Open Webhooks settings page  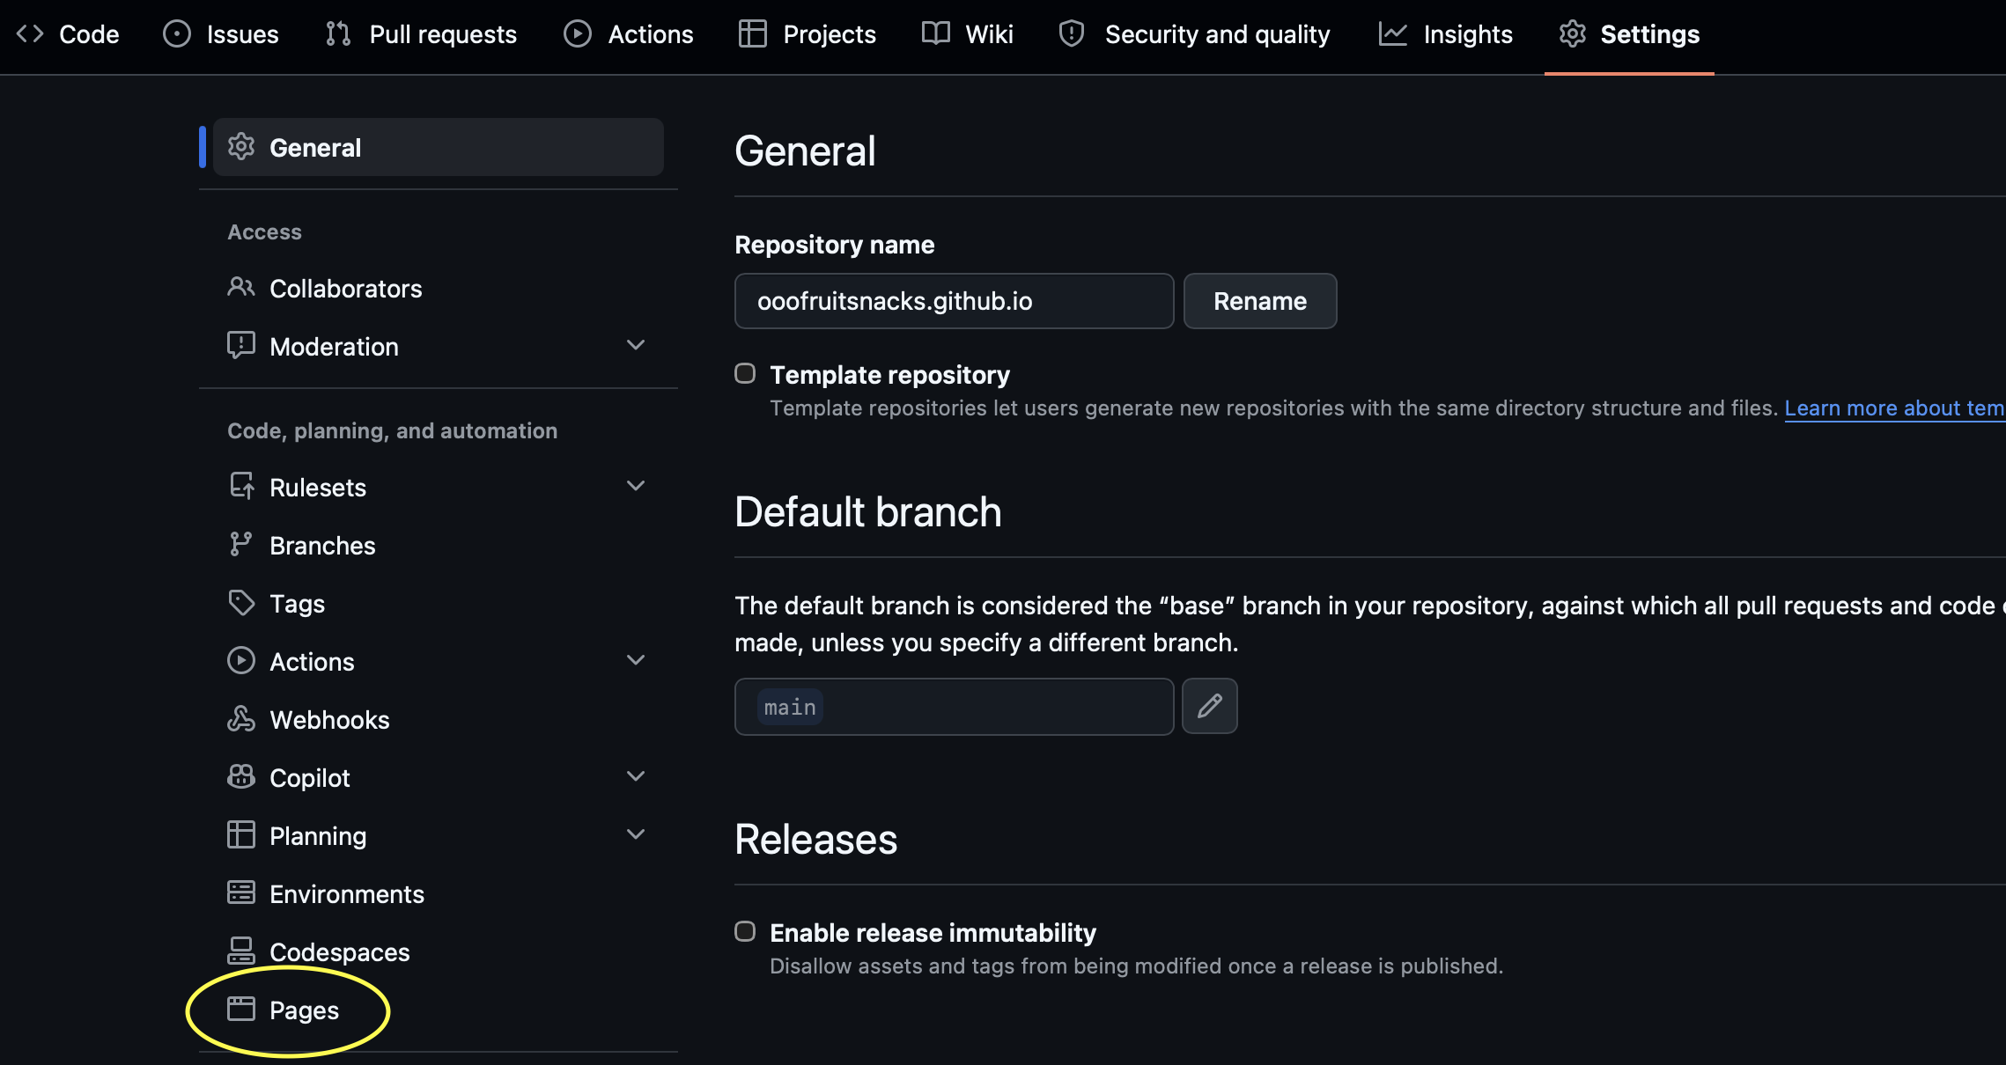click(x=439, y=720)
